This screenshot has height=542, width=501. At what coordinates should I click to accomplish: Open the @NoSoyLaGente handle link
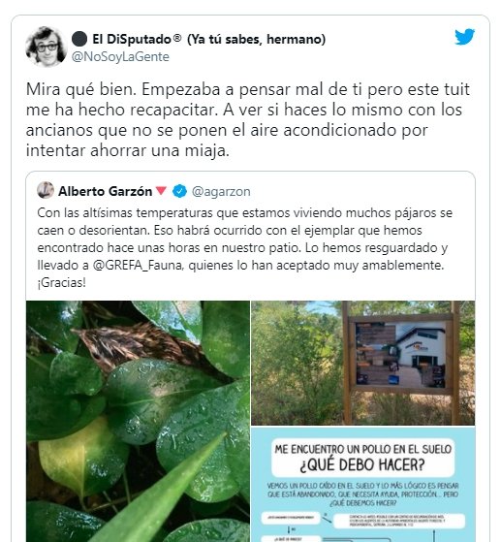[120, 56]
